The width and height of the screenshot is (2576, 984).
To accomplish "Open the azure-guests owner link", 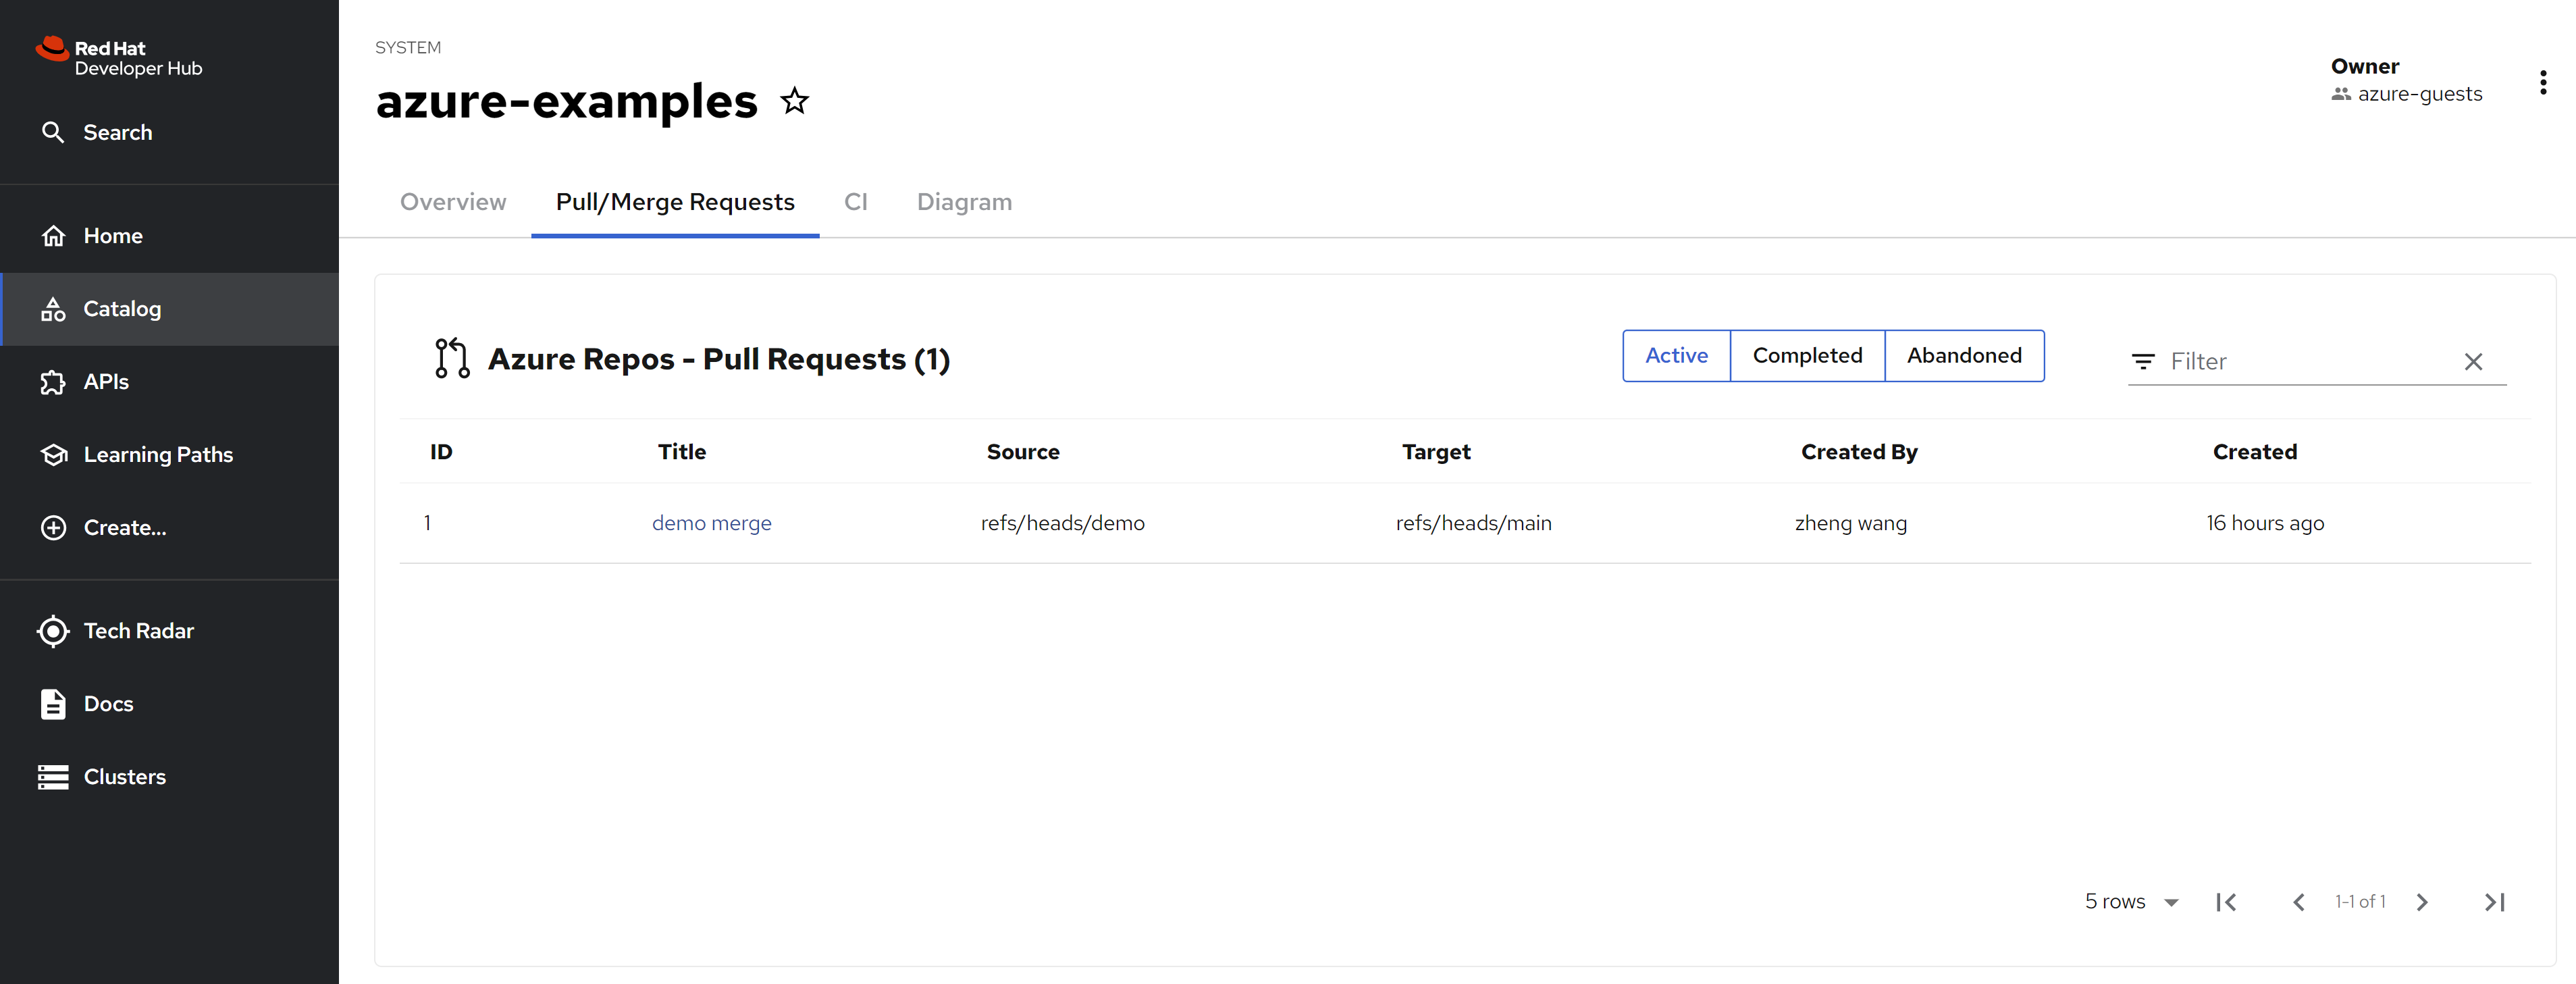I will (x=2419, y=94).
